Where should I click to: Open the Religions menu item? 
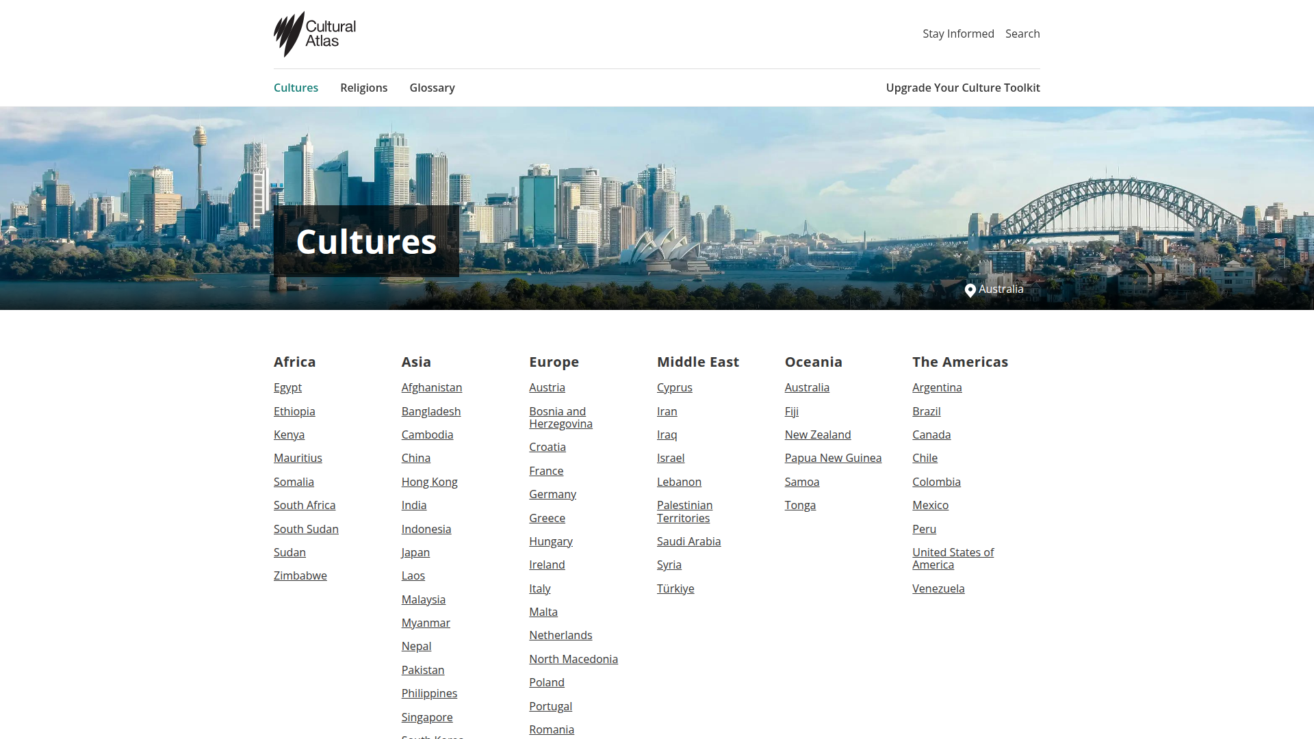[x=363, y=88]
